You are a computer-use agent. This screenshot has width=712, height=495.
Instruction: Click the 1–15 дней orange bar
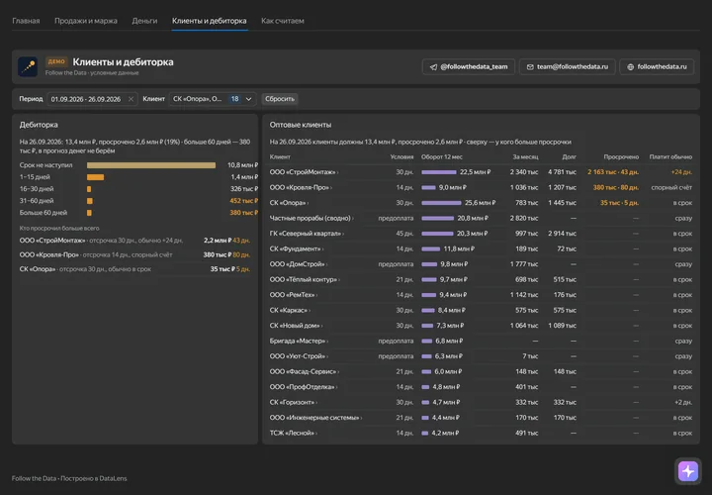point(95,177)
